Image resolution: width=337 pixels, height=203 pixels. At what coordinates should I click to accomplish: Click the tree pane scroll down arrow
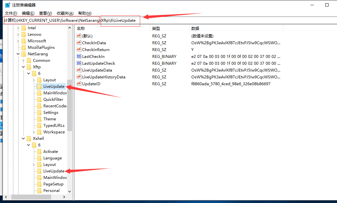[69, 191]
